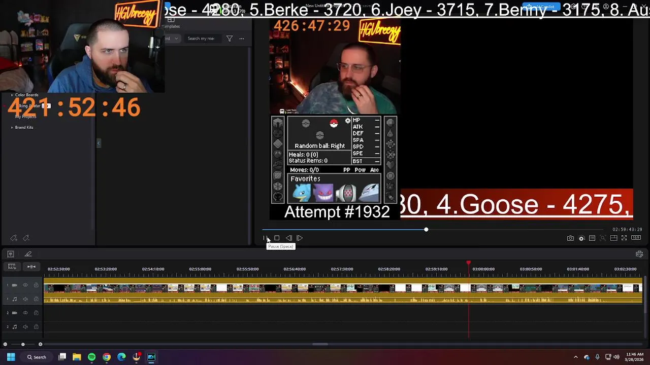Click the timeline zoom slider handle
This screenshot has height=365, width=650.
(x=23, y=345)
